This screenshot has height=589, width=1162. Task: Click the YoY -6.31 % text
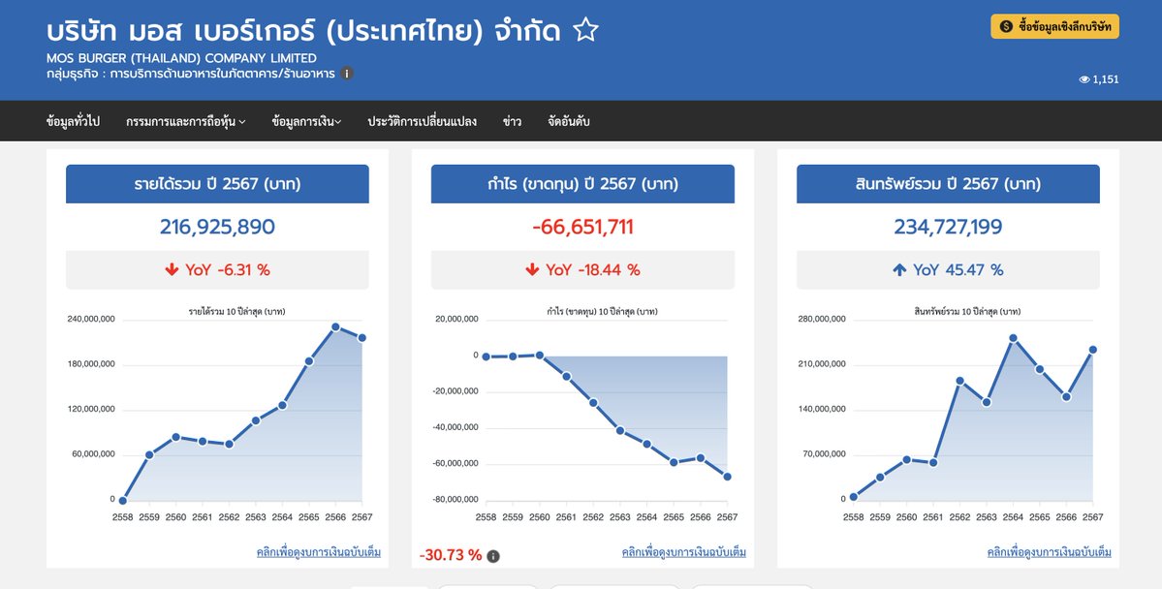(228, 269)
